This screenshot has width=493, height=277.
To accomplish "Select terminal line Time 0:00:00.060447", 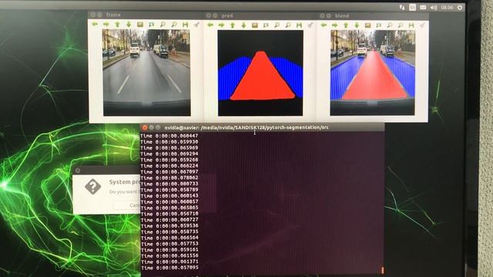I will [x=169, y=136].
